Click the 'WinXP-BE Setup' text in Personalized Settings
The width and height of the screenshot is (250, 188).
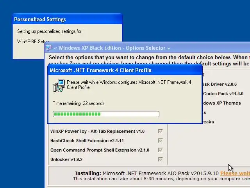click(x=33, y=42)
